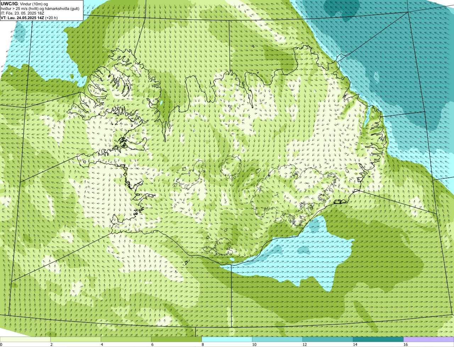
Task: Click the valid time 'VT: Lau. 24.05.2025 14Z (+20 h)'
Action: (x=29, y=18)
